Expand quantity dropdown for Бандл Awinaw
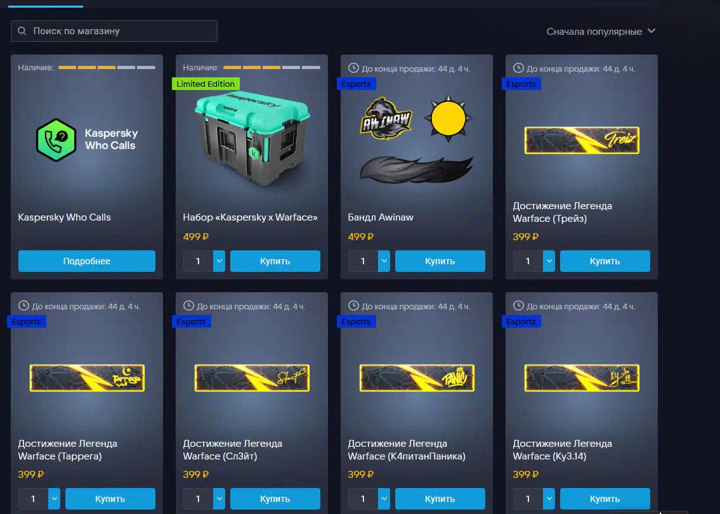Image resolution: width=720 pixels, height=514 pixels. 384,261
